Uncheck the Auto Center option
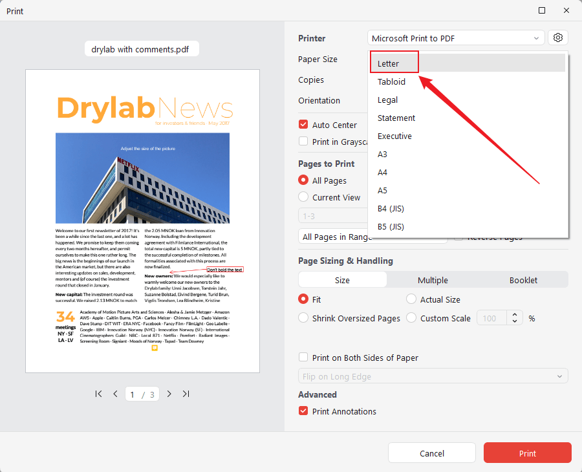 tap(302, 124)
